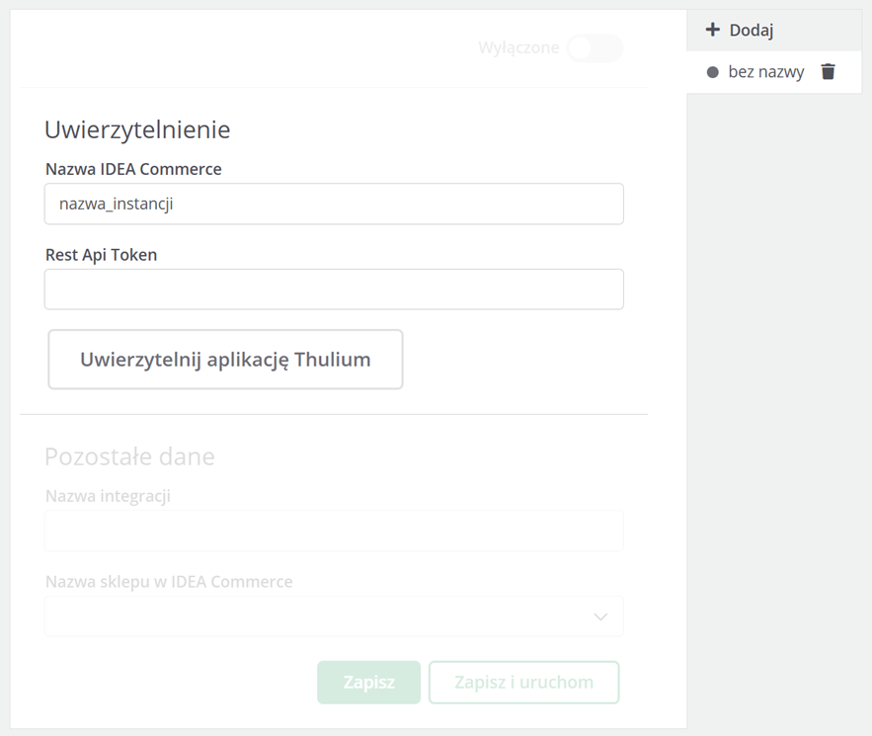Screen dimensions: 872x736
Task: Expand the shop list via chevron arrow
Action: pyautogui.click(x=600, y=616)
